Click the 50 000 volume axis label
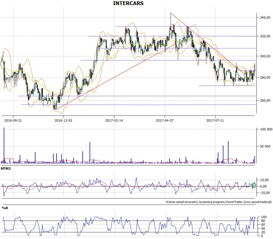273x239 pixels. coord(265,146)
